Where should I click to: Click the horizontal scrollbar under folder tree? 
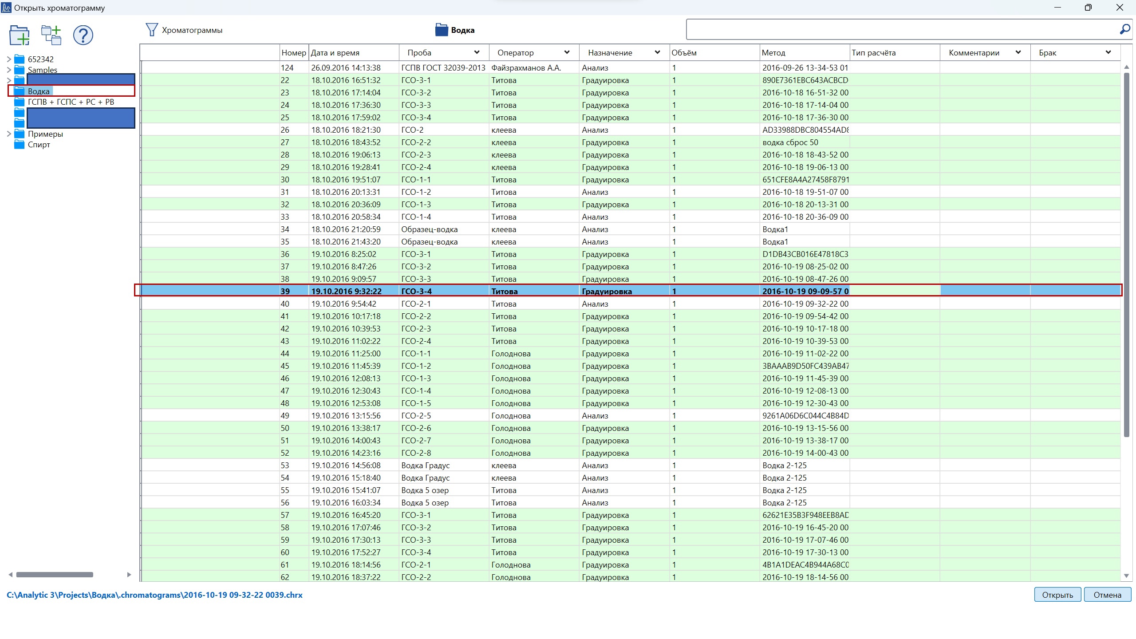[x=55, y=575]
